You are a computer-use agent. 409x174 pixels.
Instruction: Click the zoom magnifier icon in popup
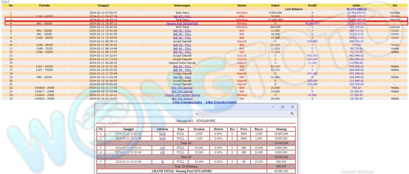coord(292,113)
